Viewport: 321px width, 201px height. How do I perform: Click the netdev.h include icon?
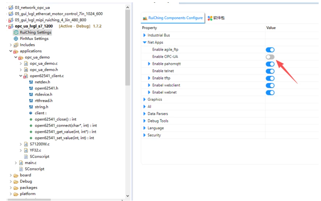tap(31, 82)
